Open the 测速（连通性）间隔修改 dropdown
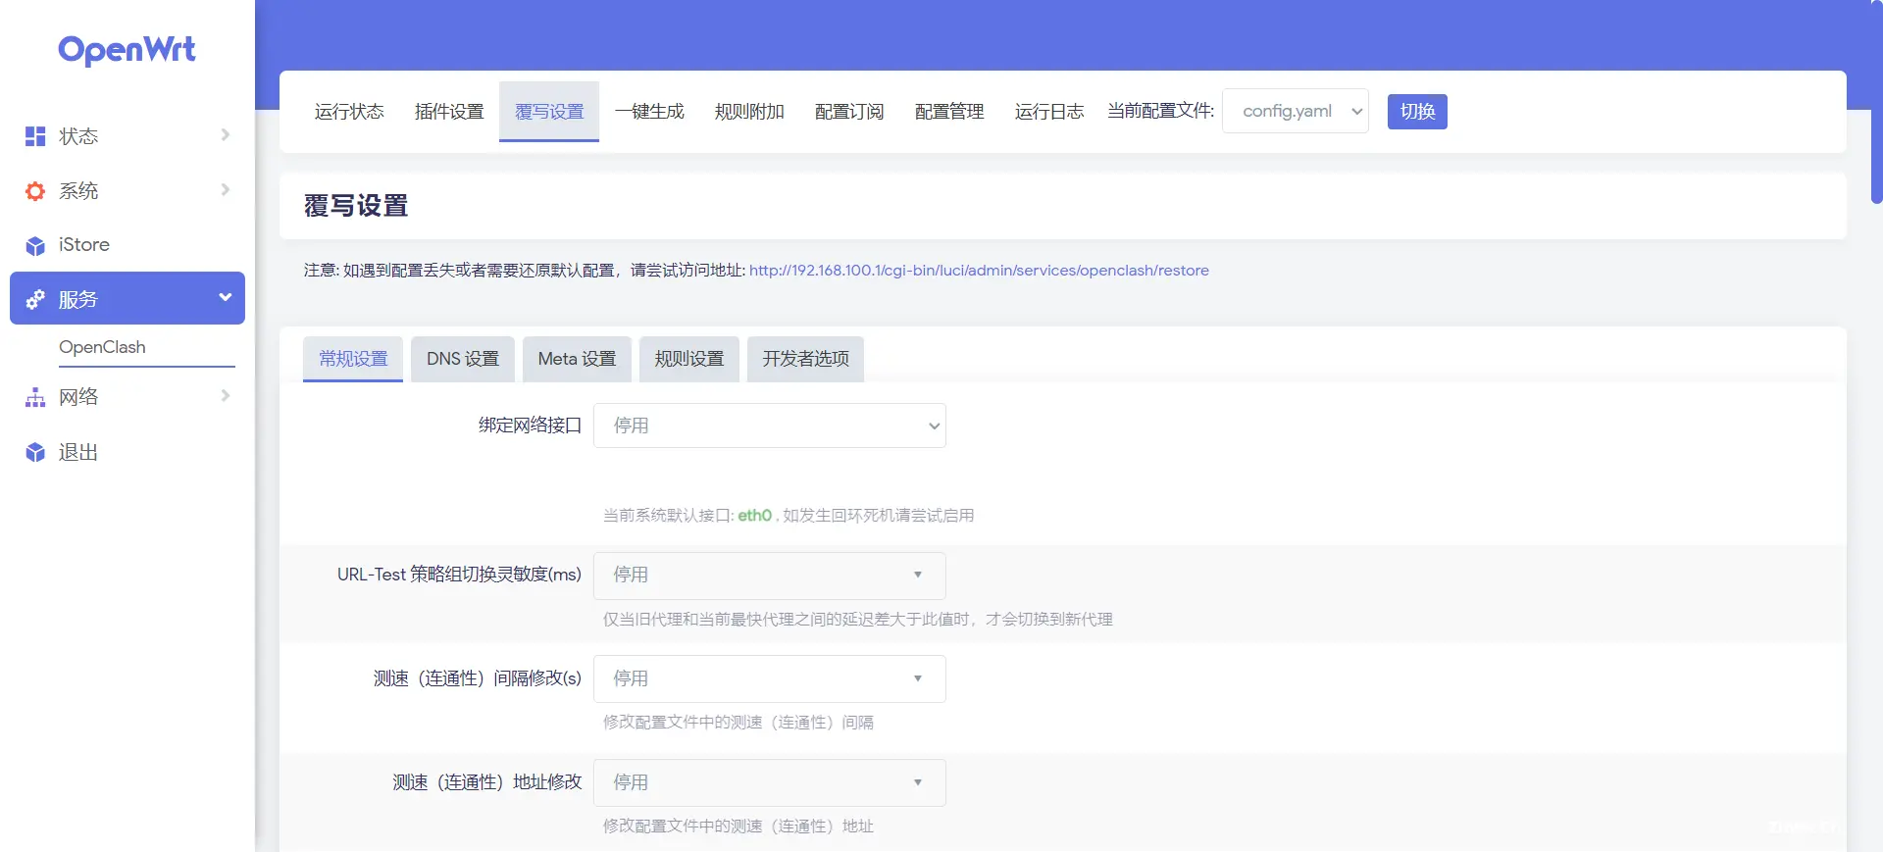Screen dimensions: 1883x852 coord(770,678)
